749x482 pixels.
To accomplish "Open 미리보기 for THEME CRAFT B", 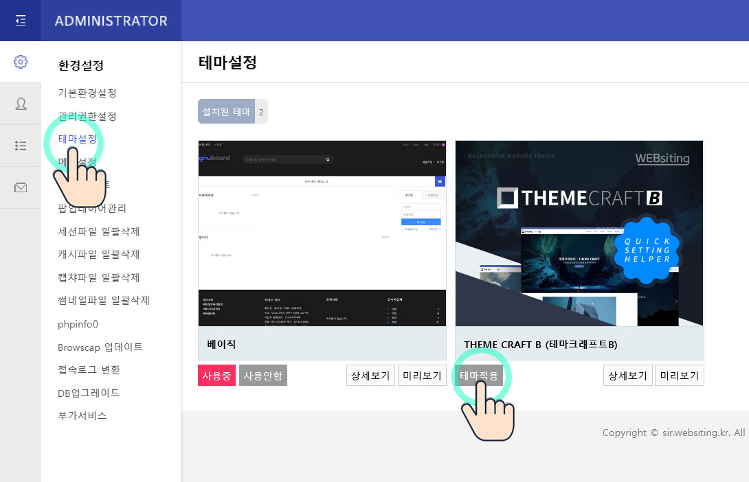I will (680, 376).
